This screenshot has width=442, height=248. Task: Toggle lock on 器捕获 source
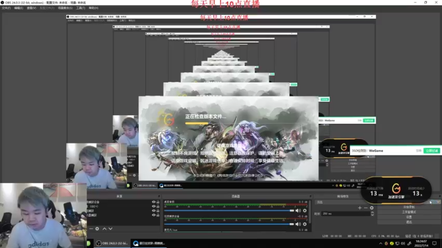[x=158, y=215]
